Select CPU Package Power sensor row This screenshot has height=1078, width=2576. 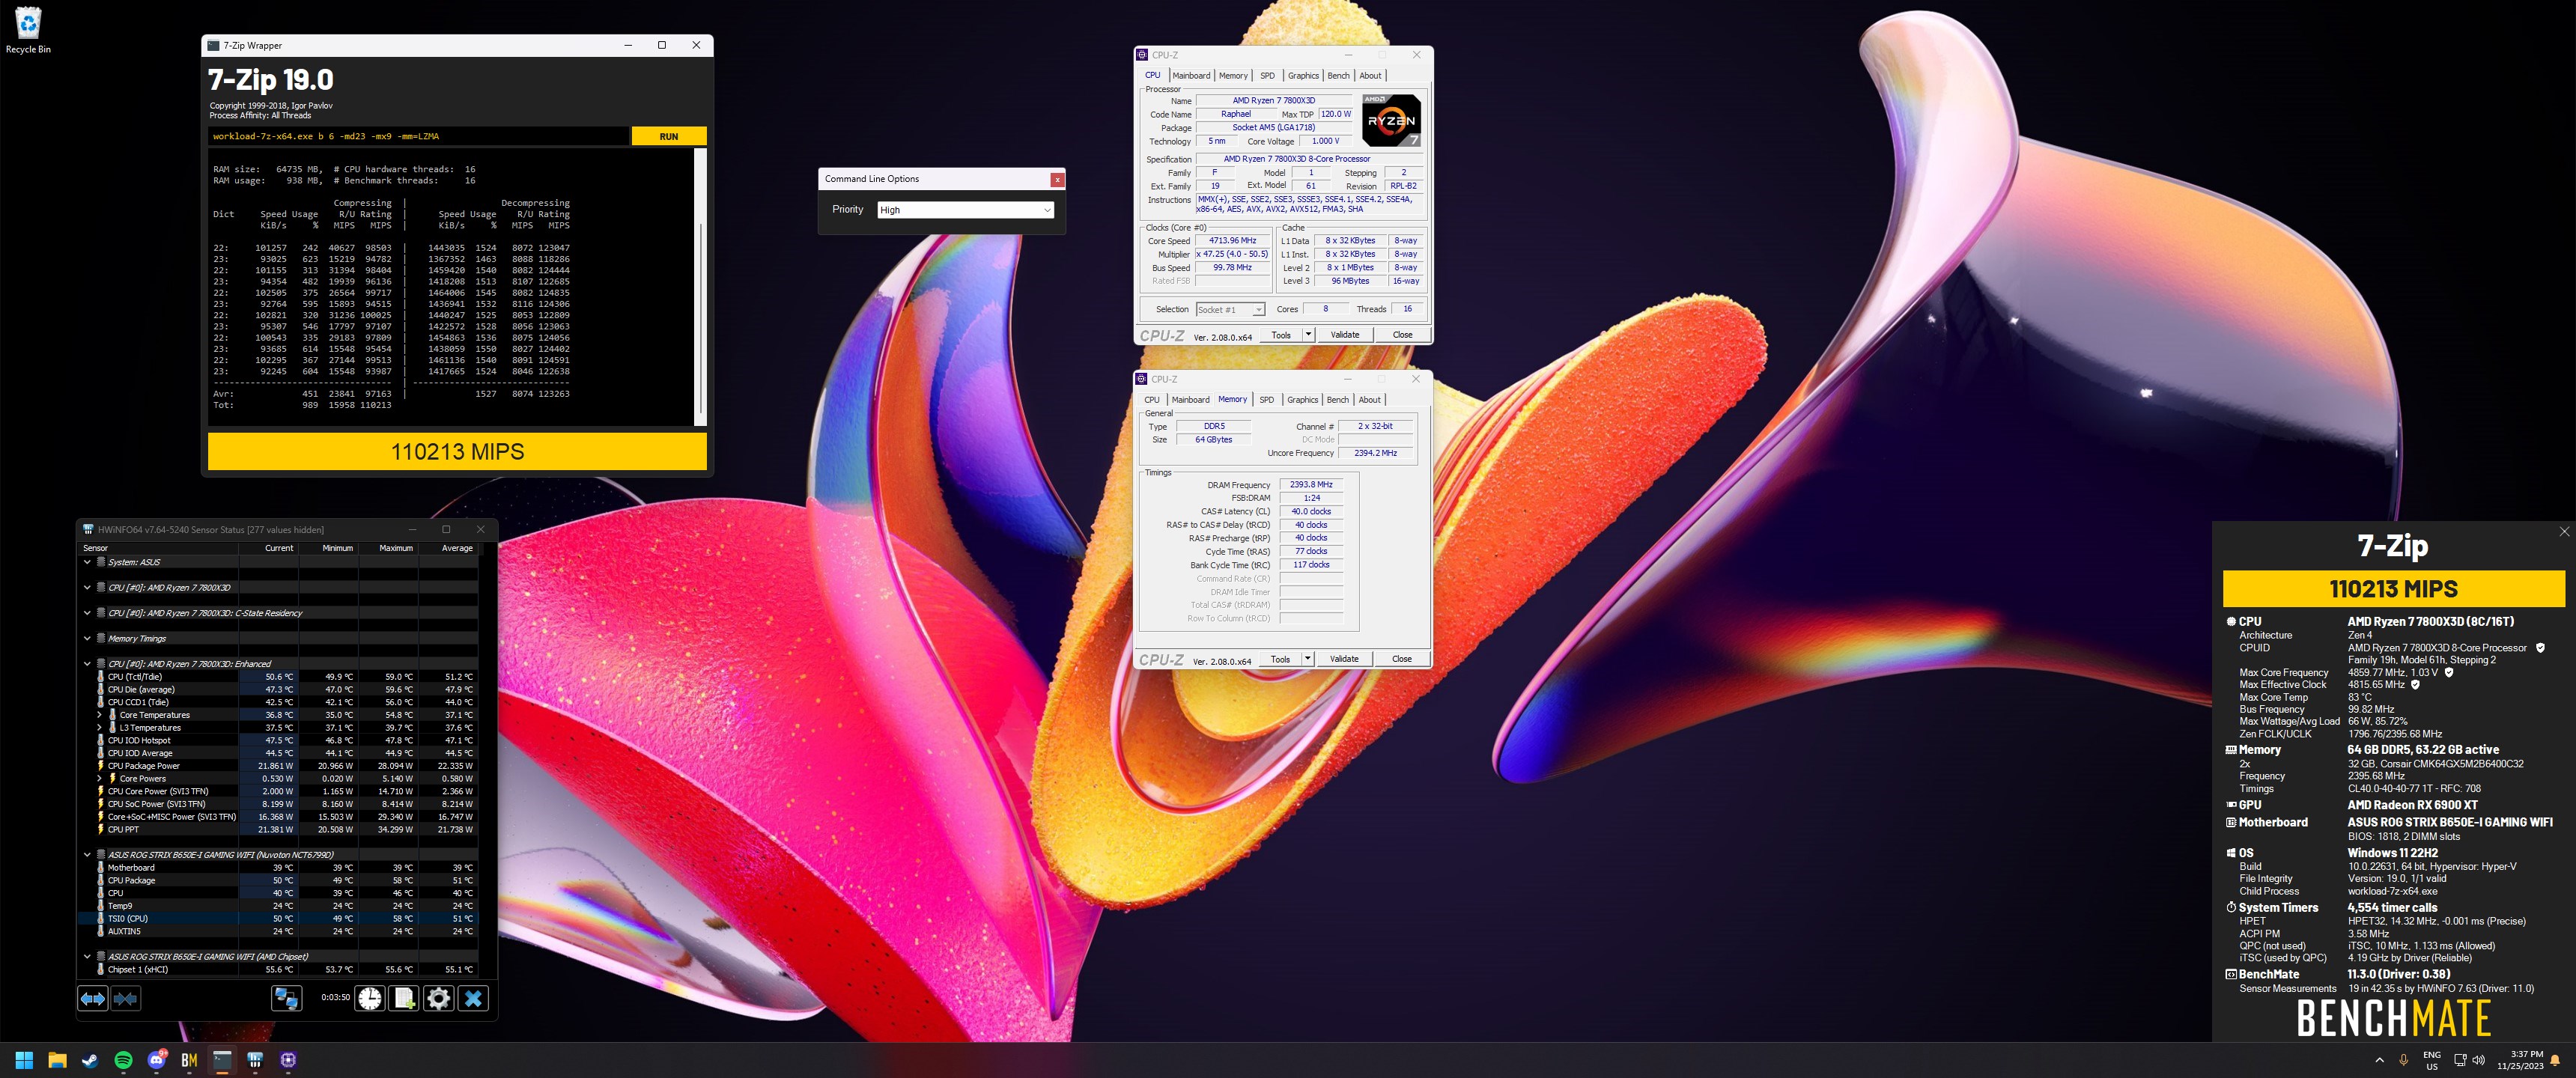[277, 766]
